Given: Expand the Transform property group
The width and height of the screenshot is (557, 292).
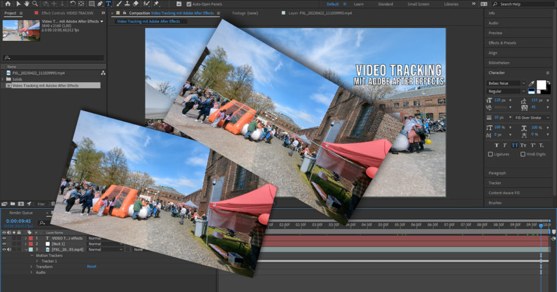Looking at the screenshot, I should [31, 267].
